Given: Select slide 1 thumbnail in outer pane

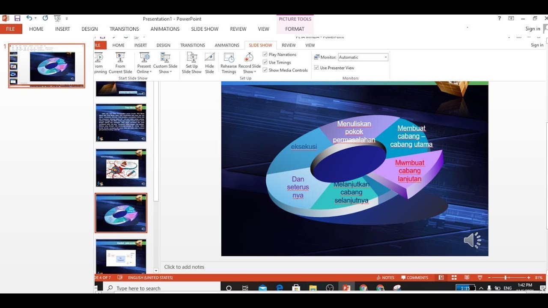Looking at the screenshot, I should [47, 65].
